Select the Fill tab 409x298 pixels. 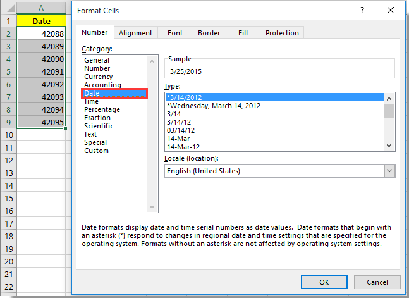tap(243, 33)
